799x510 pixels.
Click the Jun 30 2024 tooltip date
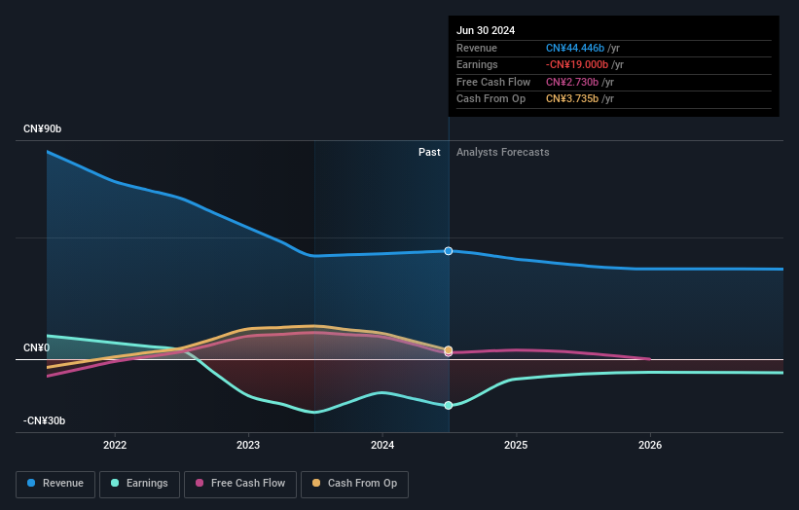(x=486, y=30)
